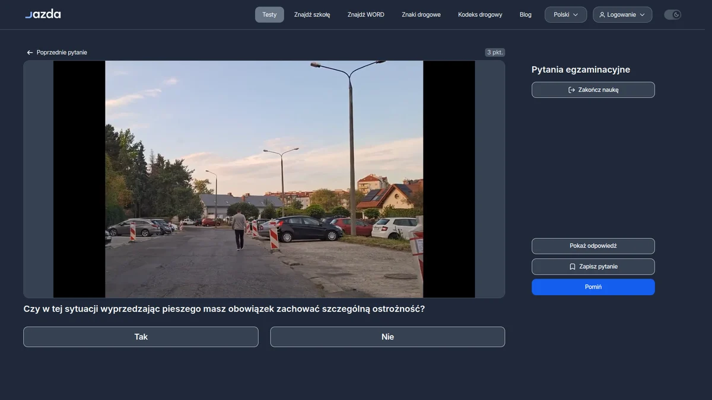Toggle the dark mode switch
Screen dimensions: 712x400
point(672,15)
